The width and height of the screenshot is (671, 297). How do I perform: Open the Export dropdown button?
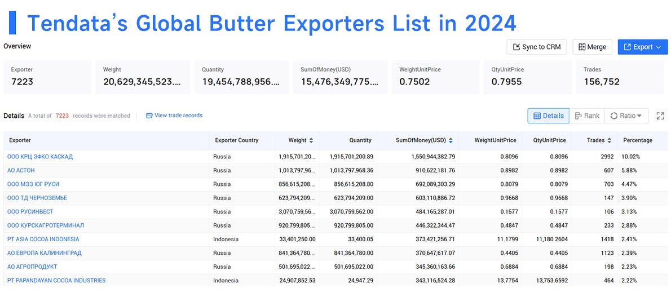coord(642,47)
